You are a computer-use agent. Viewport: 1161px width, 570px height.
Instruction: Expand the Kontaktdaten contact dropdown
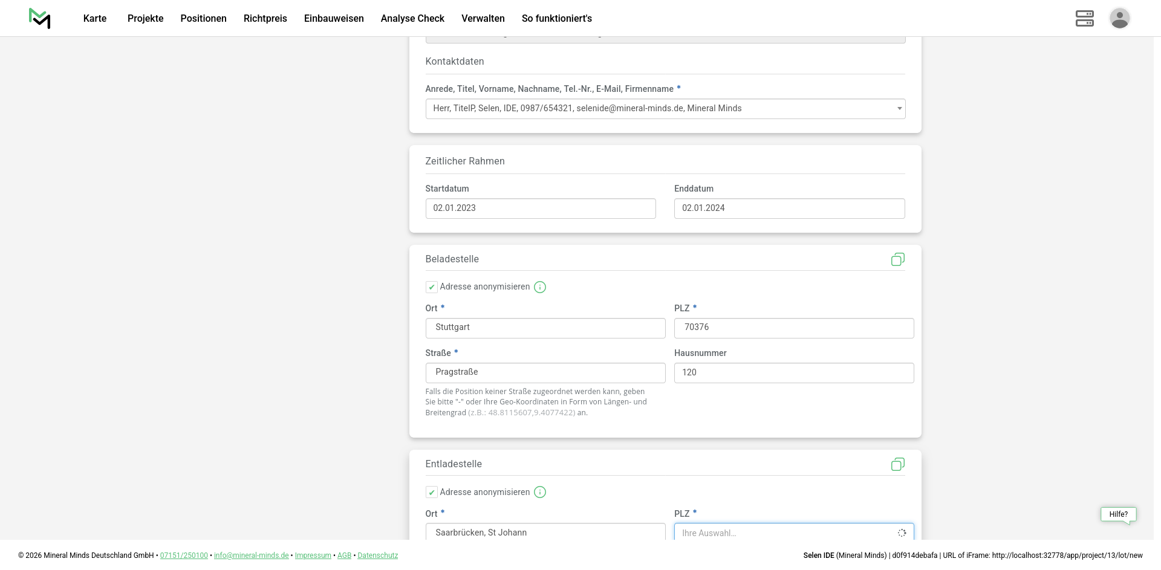coord(665,109)
